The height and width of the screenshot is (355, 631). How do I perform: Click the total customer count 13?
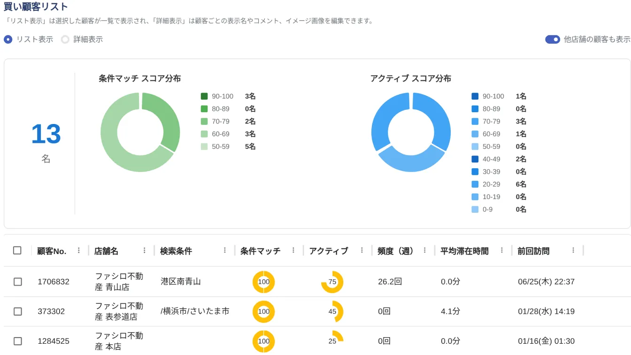(46, 134)
